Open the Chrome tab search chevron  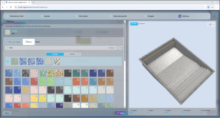2,2
